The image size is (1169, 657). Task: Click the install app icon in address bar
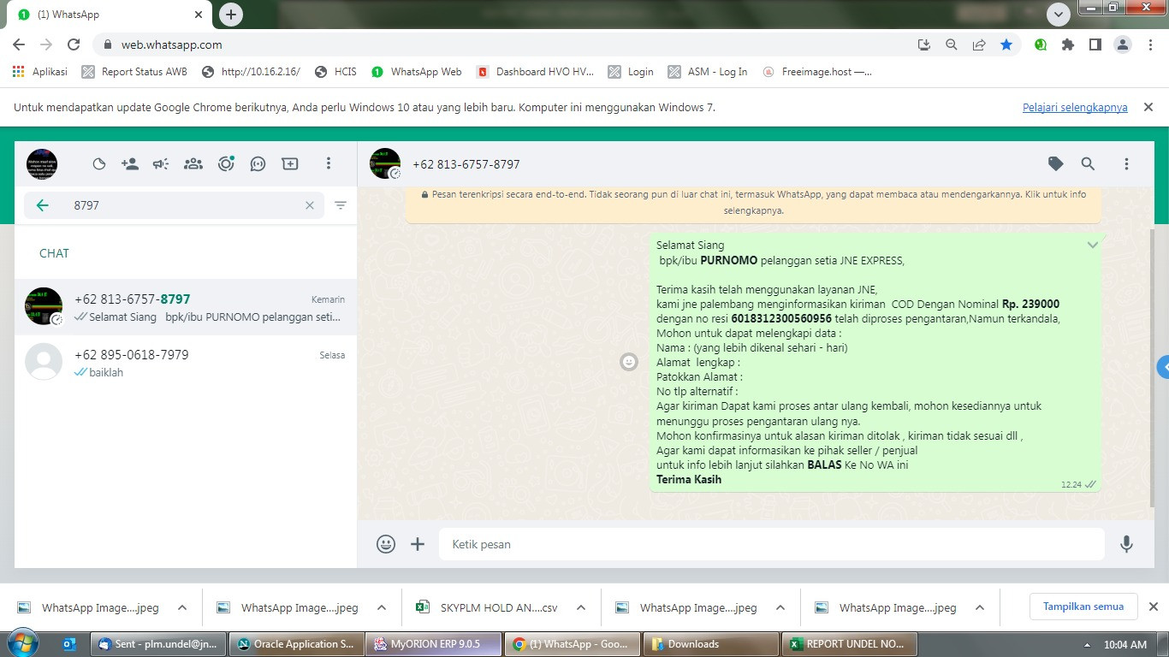click(923, 44)
